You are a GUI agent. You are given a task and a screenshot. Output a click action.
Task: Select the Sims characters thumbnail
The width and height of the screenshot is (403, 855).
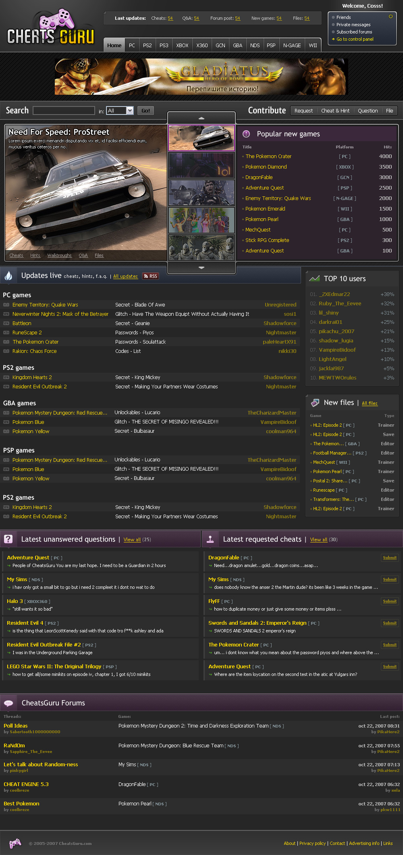pyautogui.click(x=201, y=220)
